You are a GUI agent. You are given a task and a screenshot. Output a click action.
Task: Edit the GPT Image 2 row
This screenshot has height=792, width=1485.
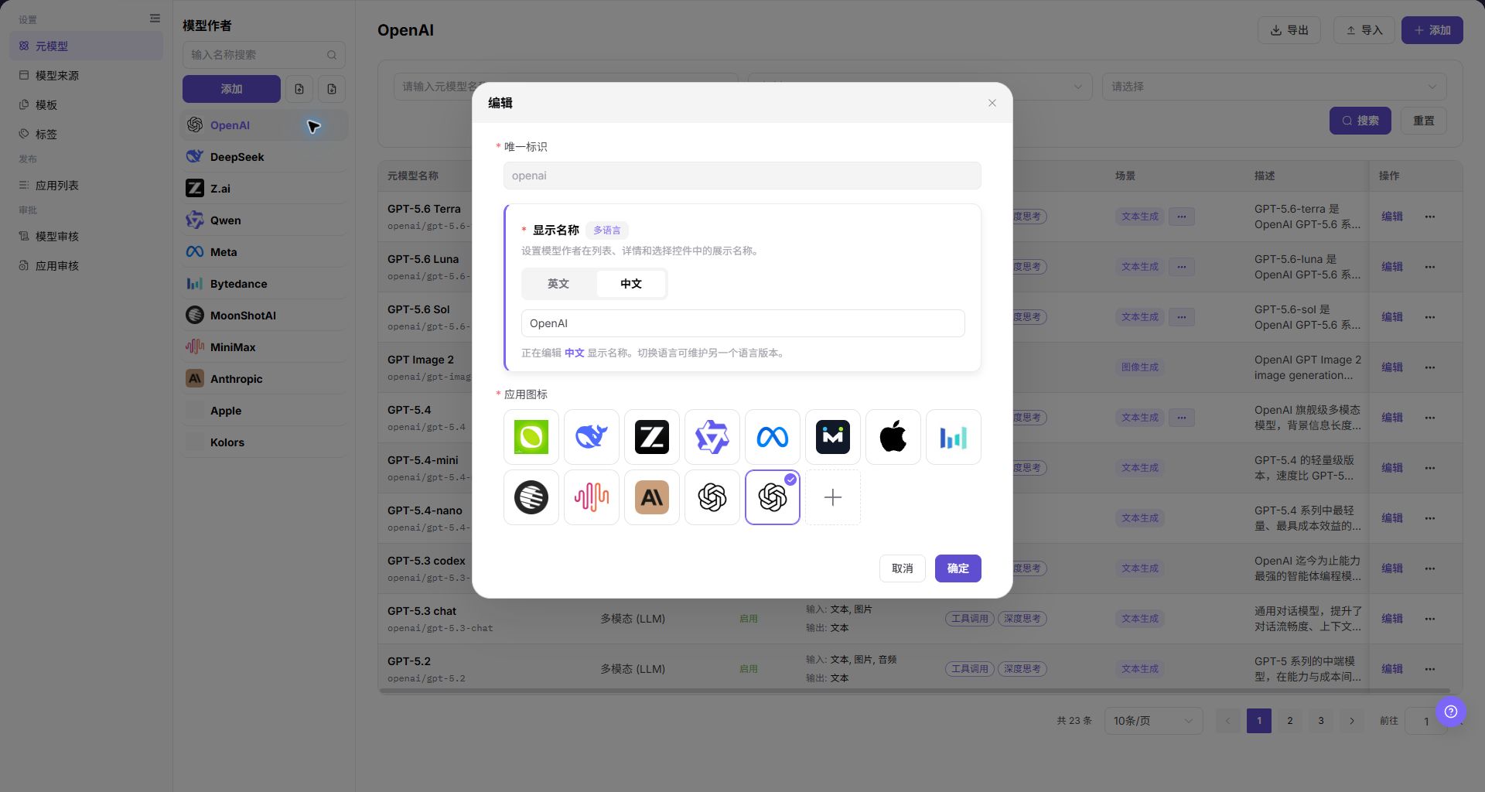[1392, 367]
